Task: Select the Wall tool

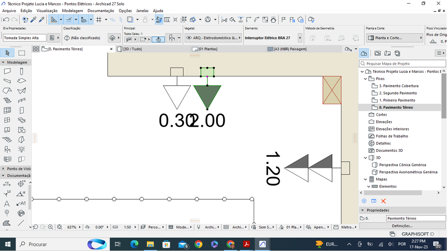Action: pos(7,71)
